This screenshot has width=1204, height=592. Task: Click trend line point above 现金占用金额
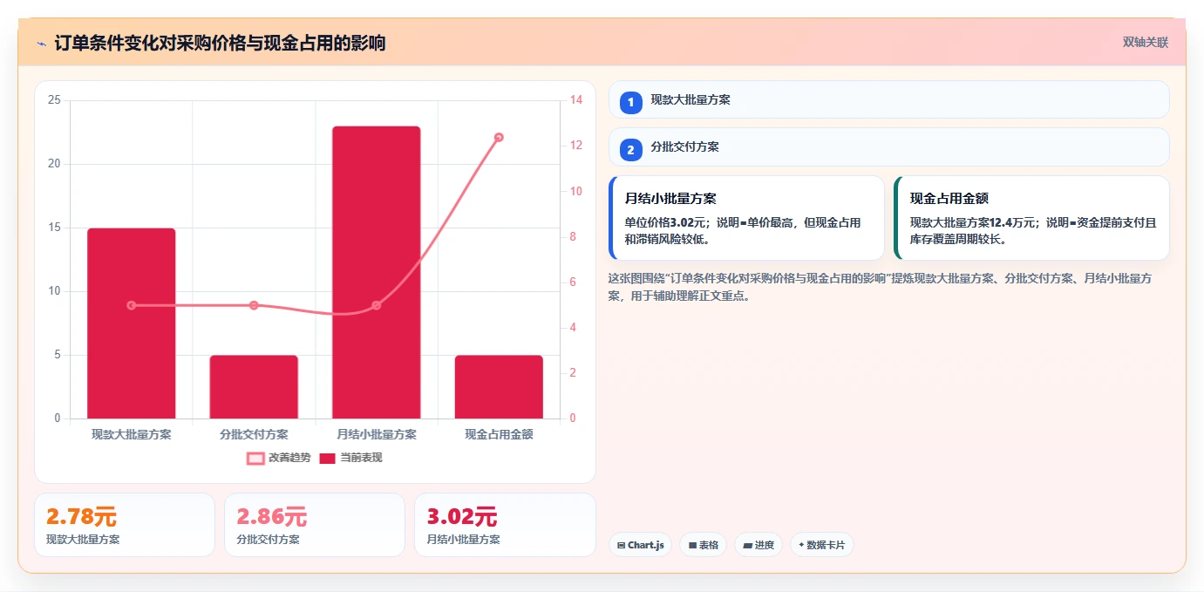click(499, 137)
